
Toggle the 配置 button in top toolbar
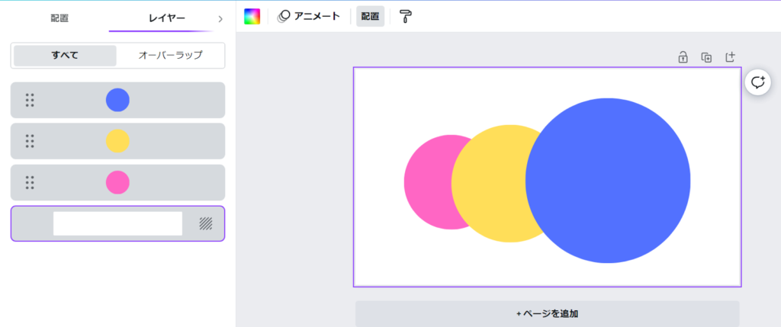tap(370, 17)
